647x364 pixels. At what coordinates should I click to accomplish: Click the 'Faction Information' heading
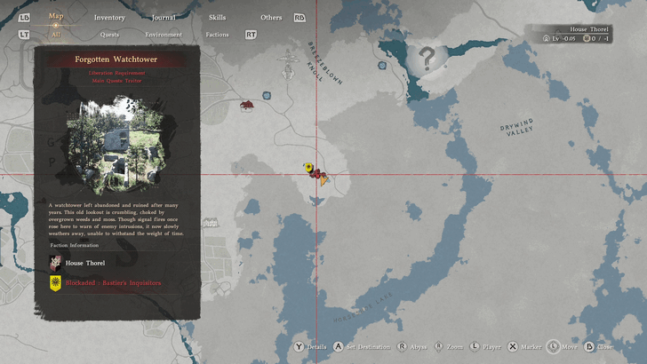[75, 245]
